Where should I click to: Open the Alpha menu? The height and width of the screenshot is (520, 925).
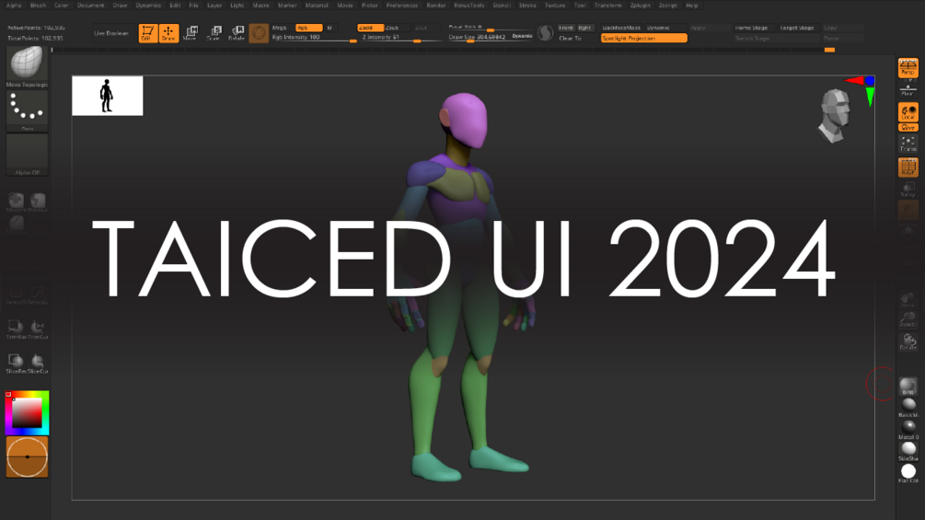click(x=14, y=6)
